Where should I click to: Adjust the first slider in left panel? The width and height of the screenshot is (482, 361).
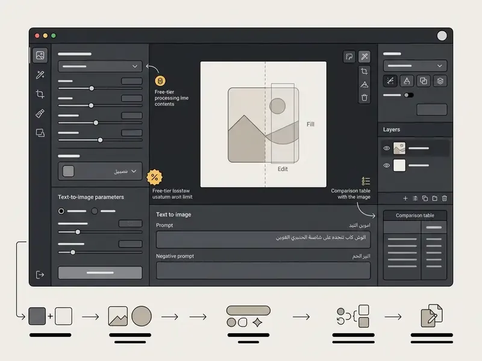pyautogui.click(x=92, y=88)
